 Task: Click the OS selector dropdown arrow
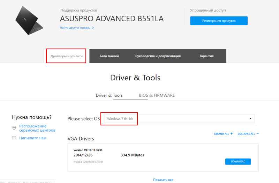(250, 119)
